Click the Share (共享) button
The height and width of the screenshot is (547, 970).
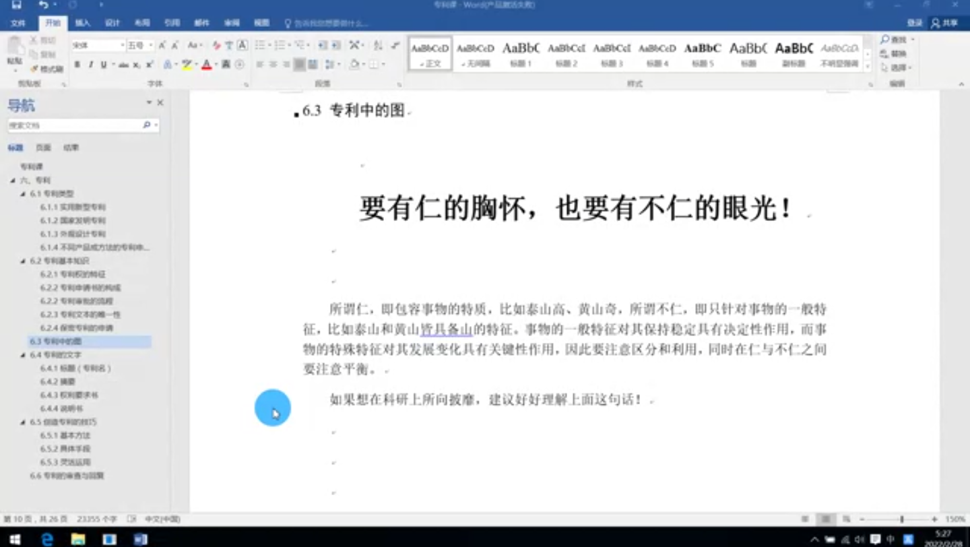tap(944, 23)
